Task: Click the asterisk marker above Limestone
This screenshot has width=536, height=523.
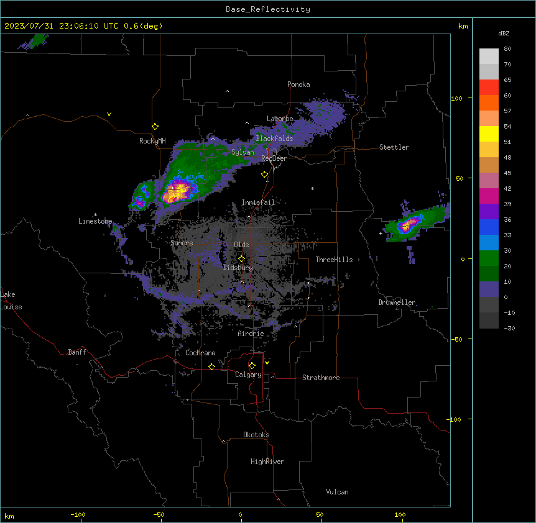Action: coord(95,215)
